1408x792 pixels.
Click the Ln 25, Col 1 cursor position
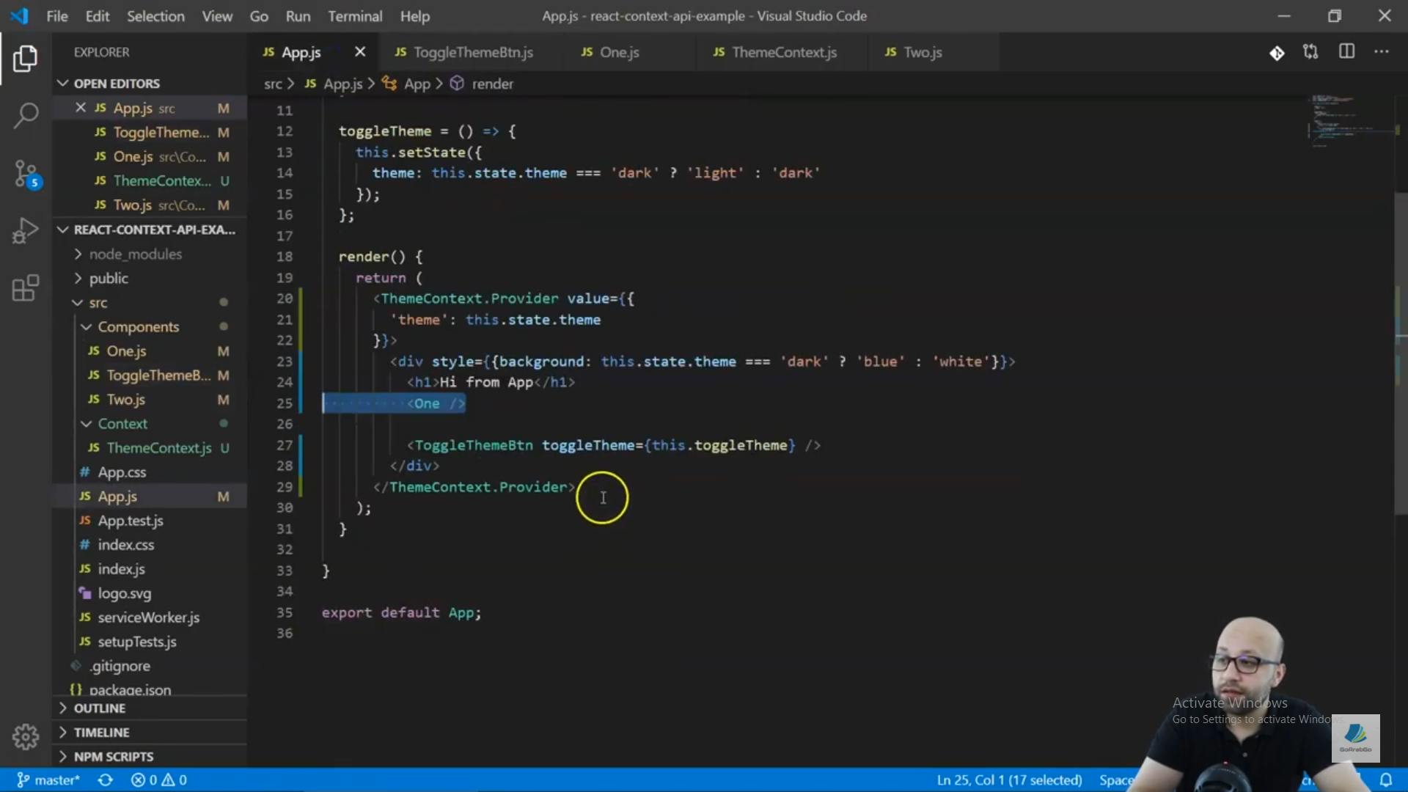[x=1009, y=780]
